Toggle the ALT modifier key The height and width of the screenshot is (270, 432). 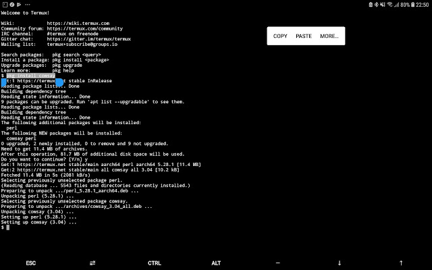pos(216,263)
